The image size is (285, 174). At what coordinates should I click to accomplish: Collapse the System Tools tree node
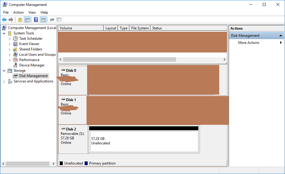point(4,33)
